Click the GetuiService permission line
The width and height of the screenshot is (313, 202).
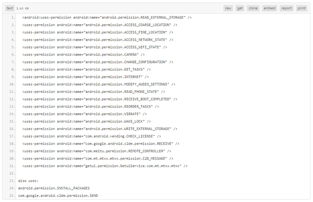click(105, 166)
